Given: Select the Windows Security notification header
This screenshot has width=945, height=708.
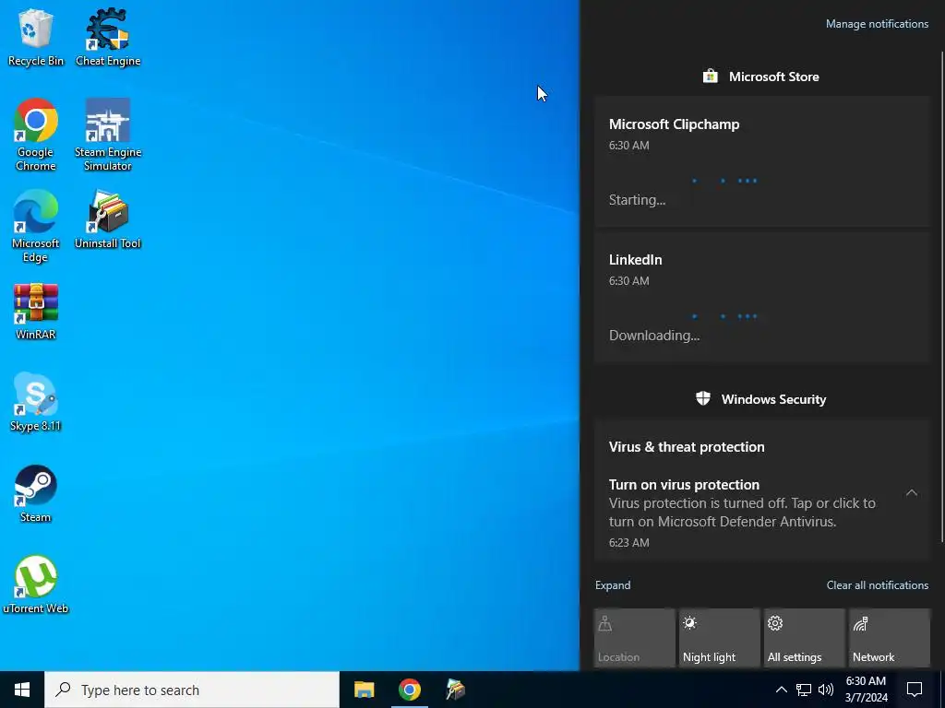Looking at the screenshot, I should click(x=761, y=399).
